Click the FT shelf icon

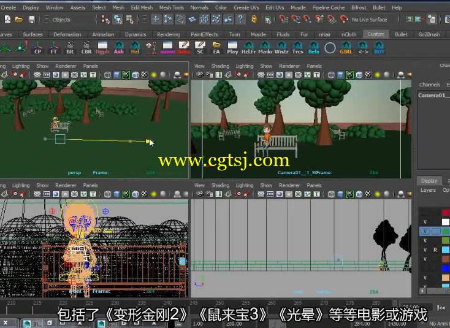(x=54, y=48)
